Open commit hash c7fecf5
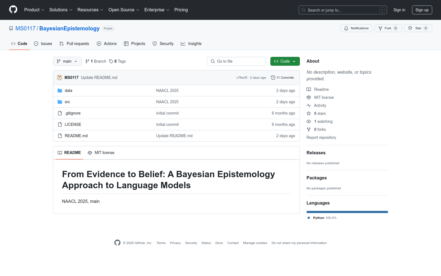 pos(242,78)
